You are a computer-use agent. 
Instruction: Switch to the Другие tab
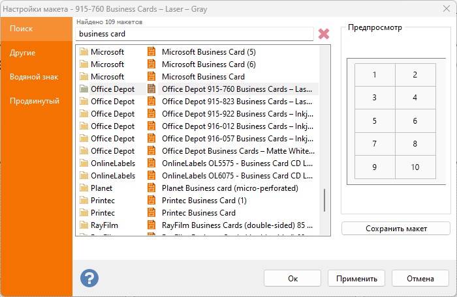coord(37,53)
